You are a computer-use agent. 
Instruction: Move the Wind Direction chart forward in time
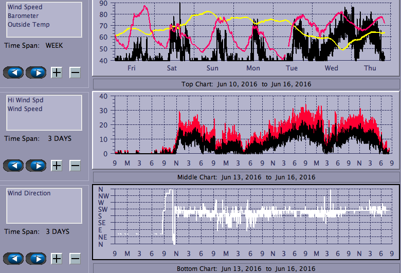pos(36,259)
